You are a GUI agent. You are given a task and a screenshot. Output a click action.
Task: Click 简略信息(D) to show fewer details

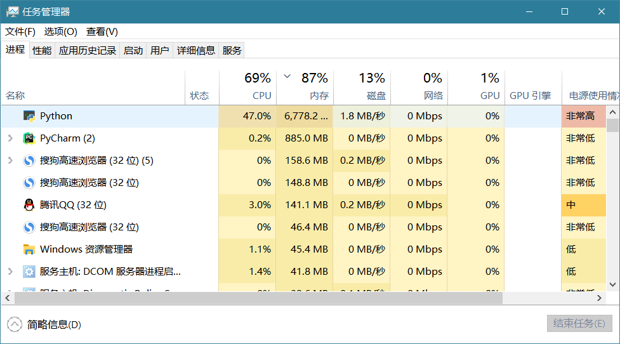[x=54, y=324]
